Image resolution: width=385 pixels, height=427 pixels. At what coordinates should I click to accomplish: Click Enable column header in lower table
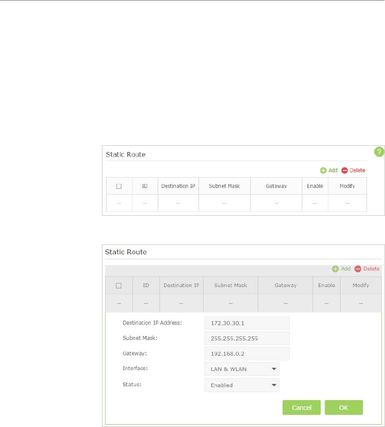click(327, 285)
